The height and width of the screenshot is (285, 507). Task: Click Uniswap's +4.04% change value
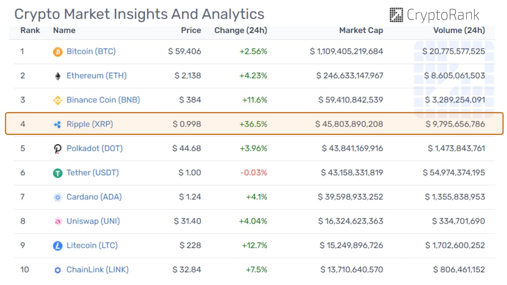click(x=253, y=221)
